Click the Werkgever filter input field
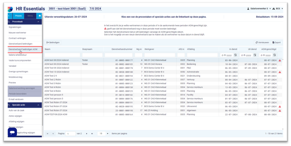This screenshot has height=146, width=291. [160, 55]
